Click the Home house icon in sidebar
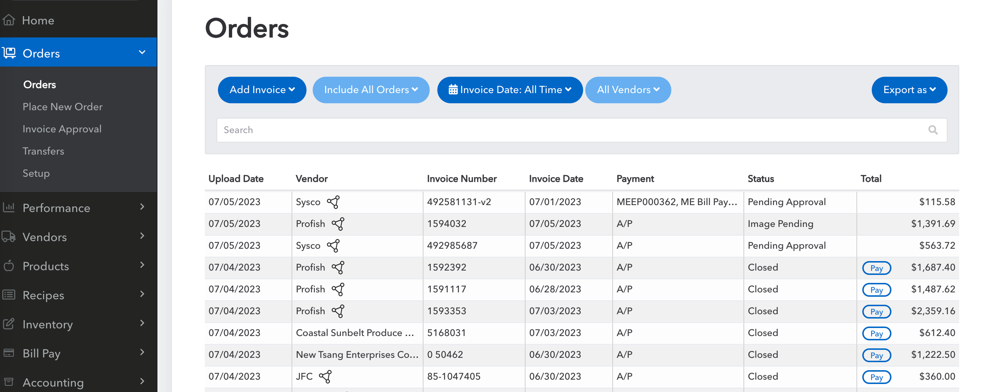Screen dimensions: 984x392 tap(9, 20)
